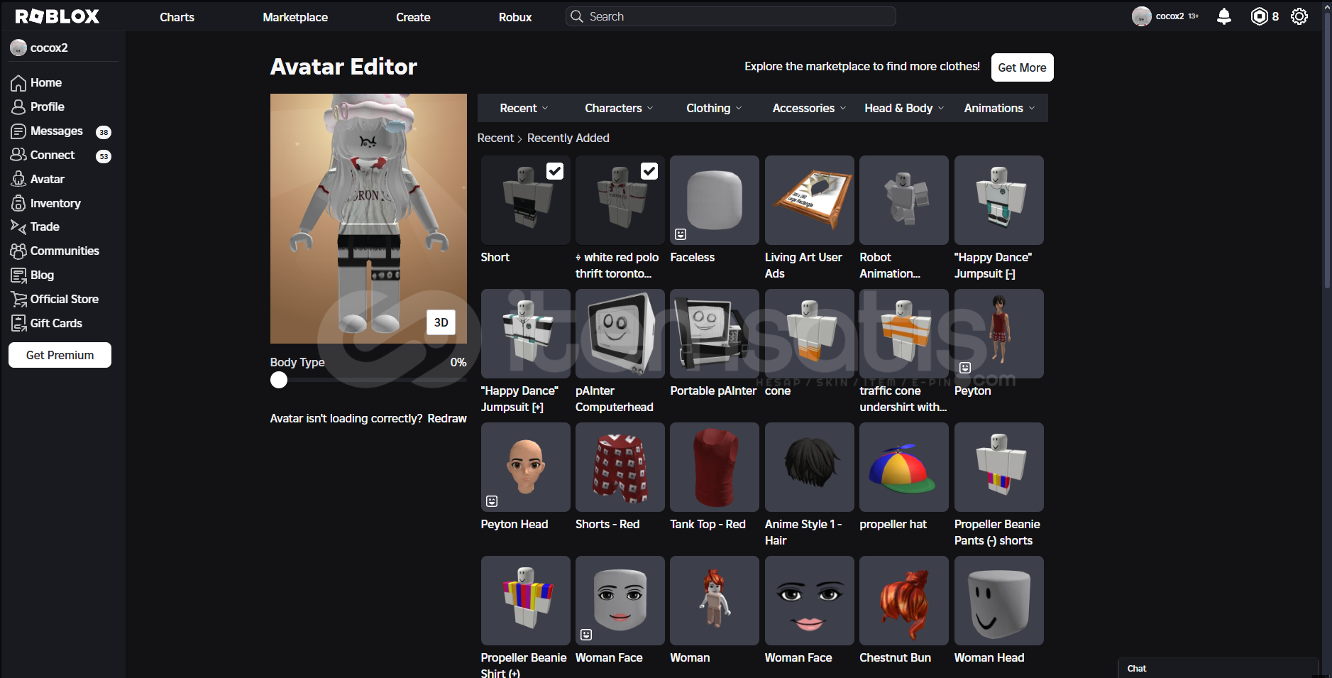The width and height of the screenshot is (1332, 678).
Task: Click the Official Store cart icon
Action: point(18,299)
